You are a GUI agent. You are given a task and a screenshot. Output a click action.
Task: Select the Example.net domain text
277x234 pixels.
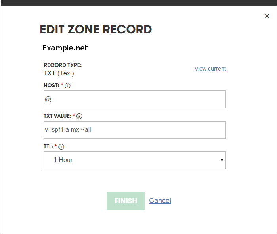point(65,48)
